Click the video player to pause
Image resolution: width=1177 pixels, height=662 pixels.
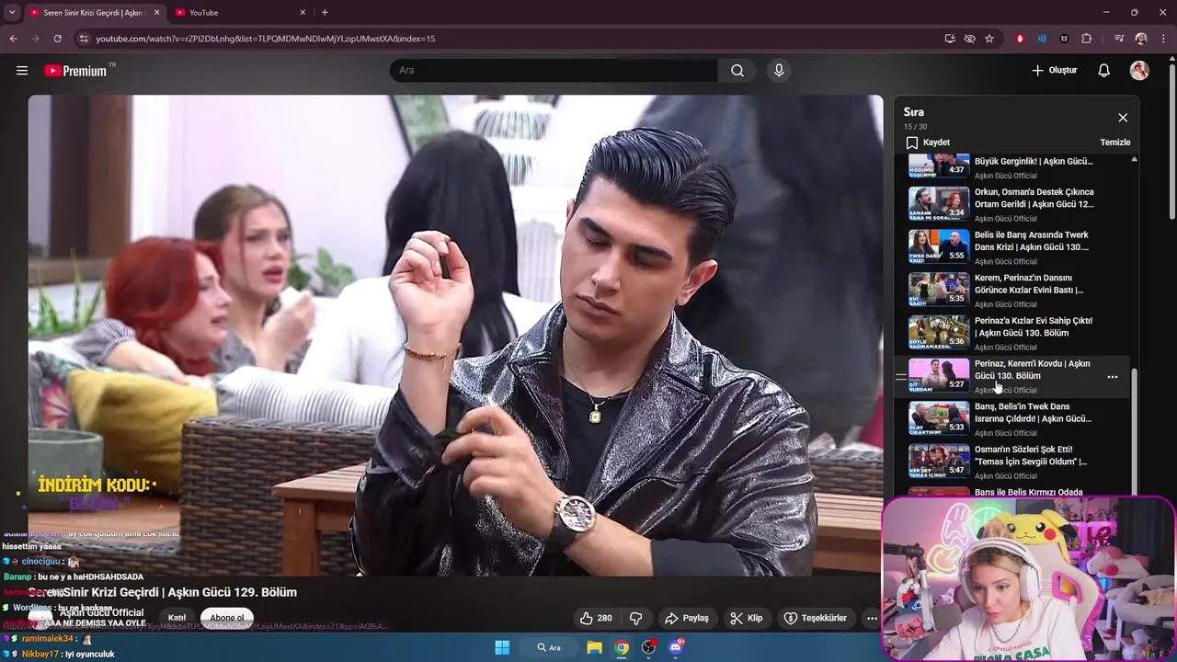pos(455,336)
